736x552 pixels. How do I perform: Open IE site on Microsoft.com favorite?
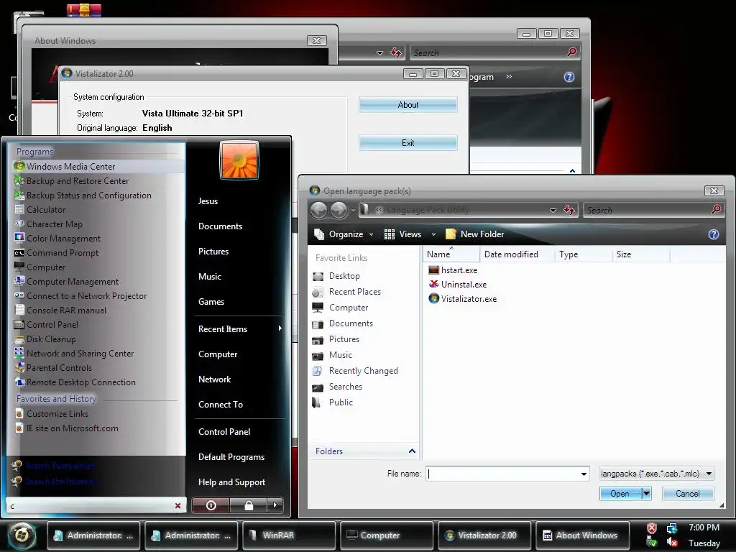98,428
